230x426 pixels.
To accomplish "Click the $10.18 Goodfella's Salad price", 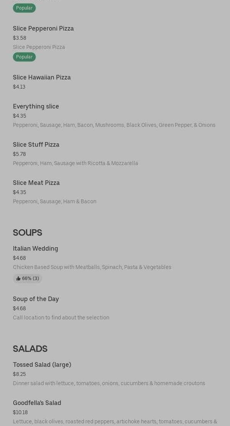I will 20,412.
